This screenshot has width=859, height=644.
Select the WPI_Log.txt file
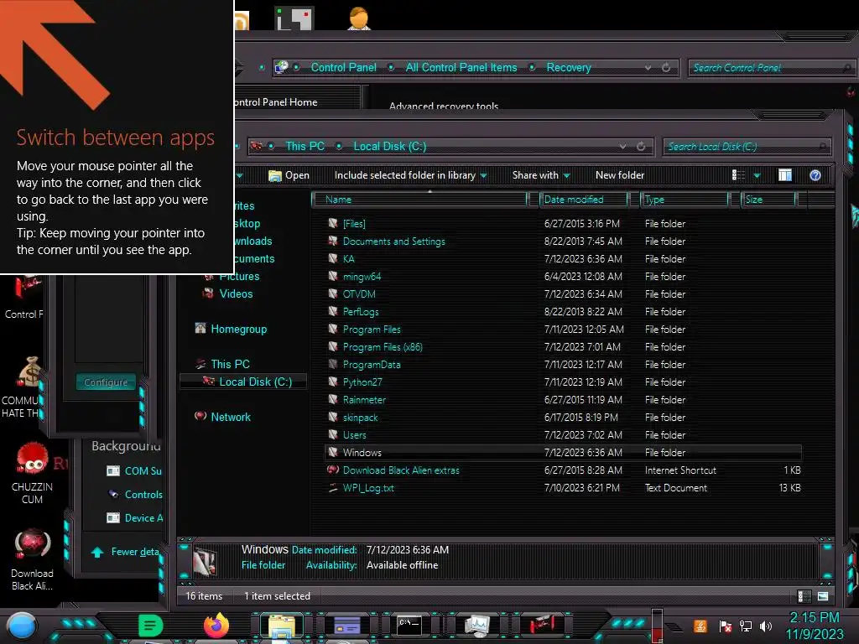click(368, 487)
